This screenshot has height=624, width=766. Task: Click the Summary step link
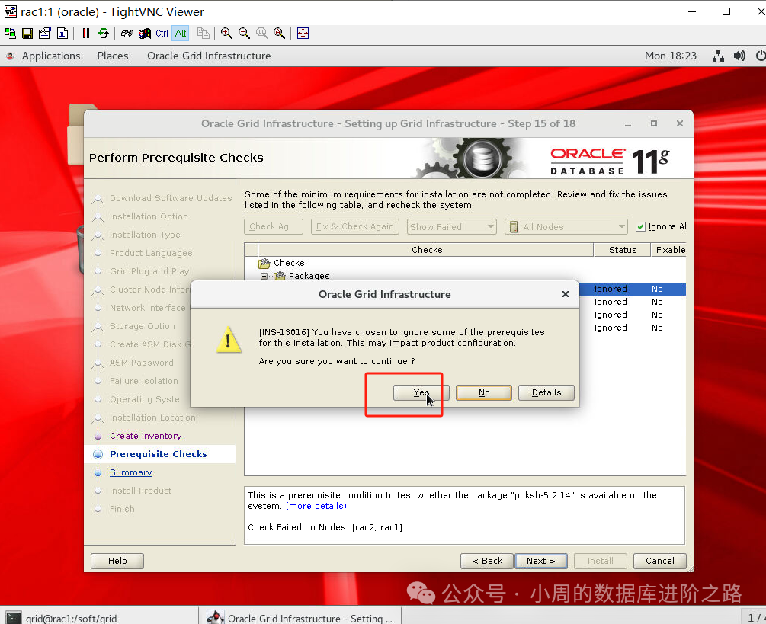click(x=131, y=472)
